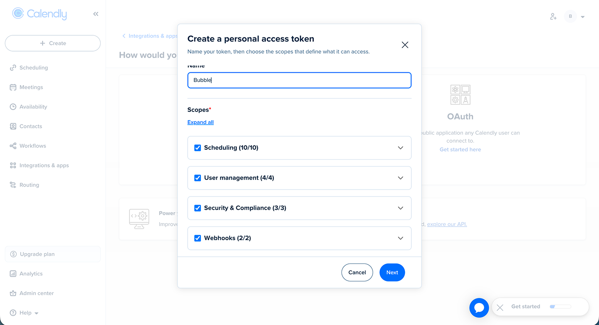This screenshot has height=325, width=599.
Task: Click the Analytics chart icon
Action: point(13,274)
